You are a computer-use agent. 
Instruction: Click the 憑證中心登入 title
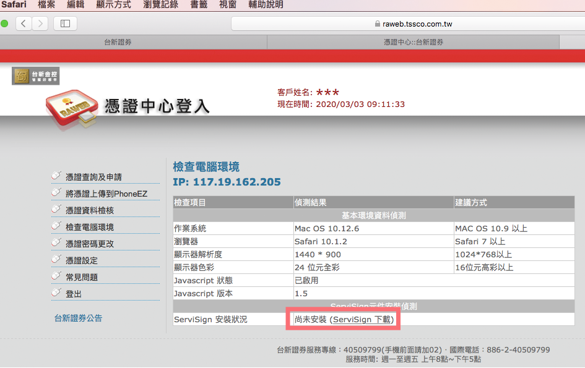tap(157, 106)
